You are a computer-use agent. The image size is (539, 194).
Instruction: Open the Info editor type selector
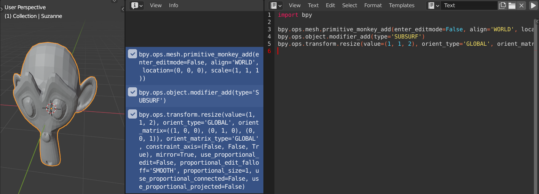[x=137, y=5]
